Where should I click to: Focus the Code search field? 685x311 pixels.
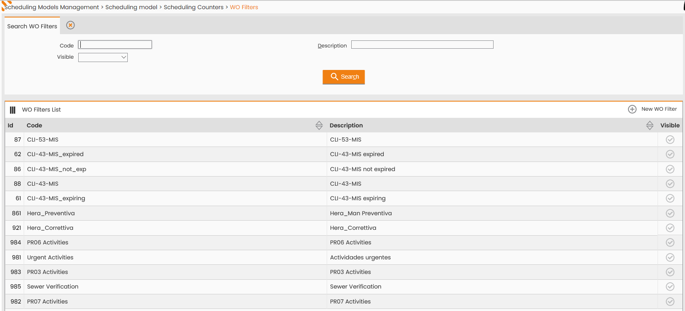[x=115, y=45]
